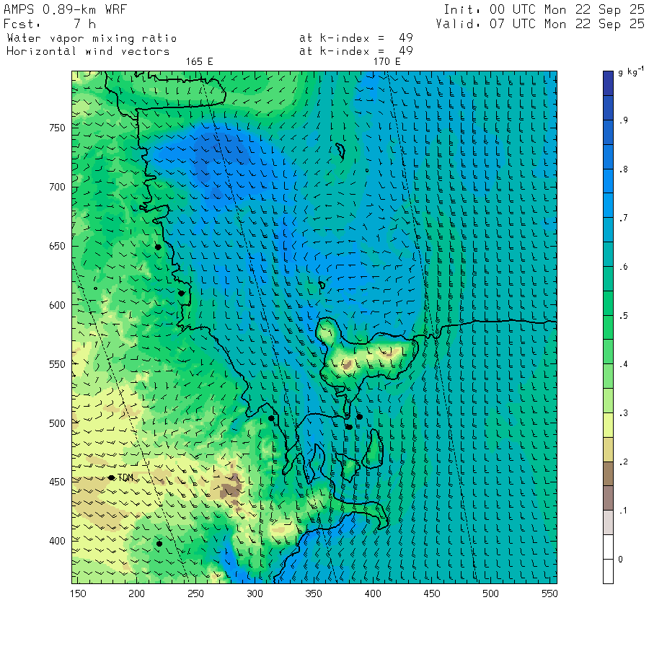649x649 pixels.
Task: Select the Water vapor mixing ratio label
Action: coord(91,38)
